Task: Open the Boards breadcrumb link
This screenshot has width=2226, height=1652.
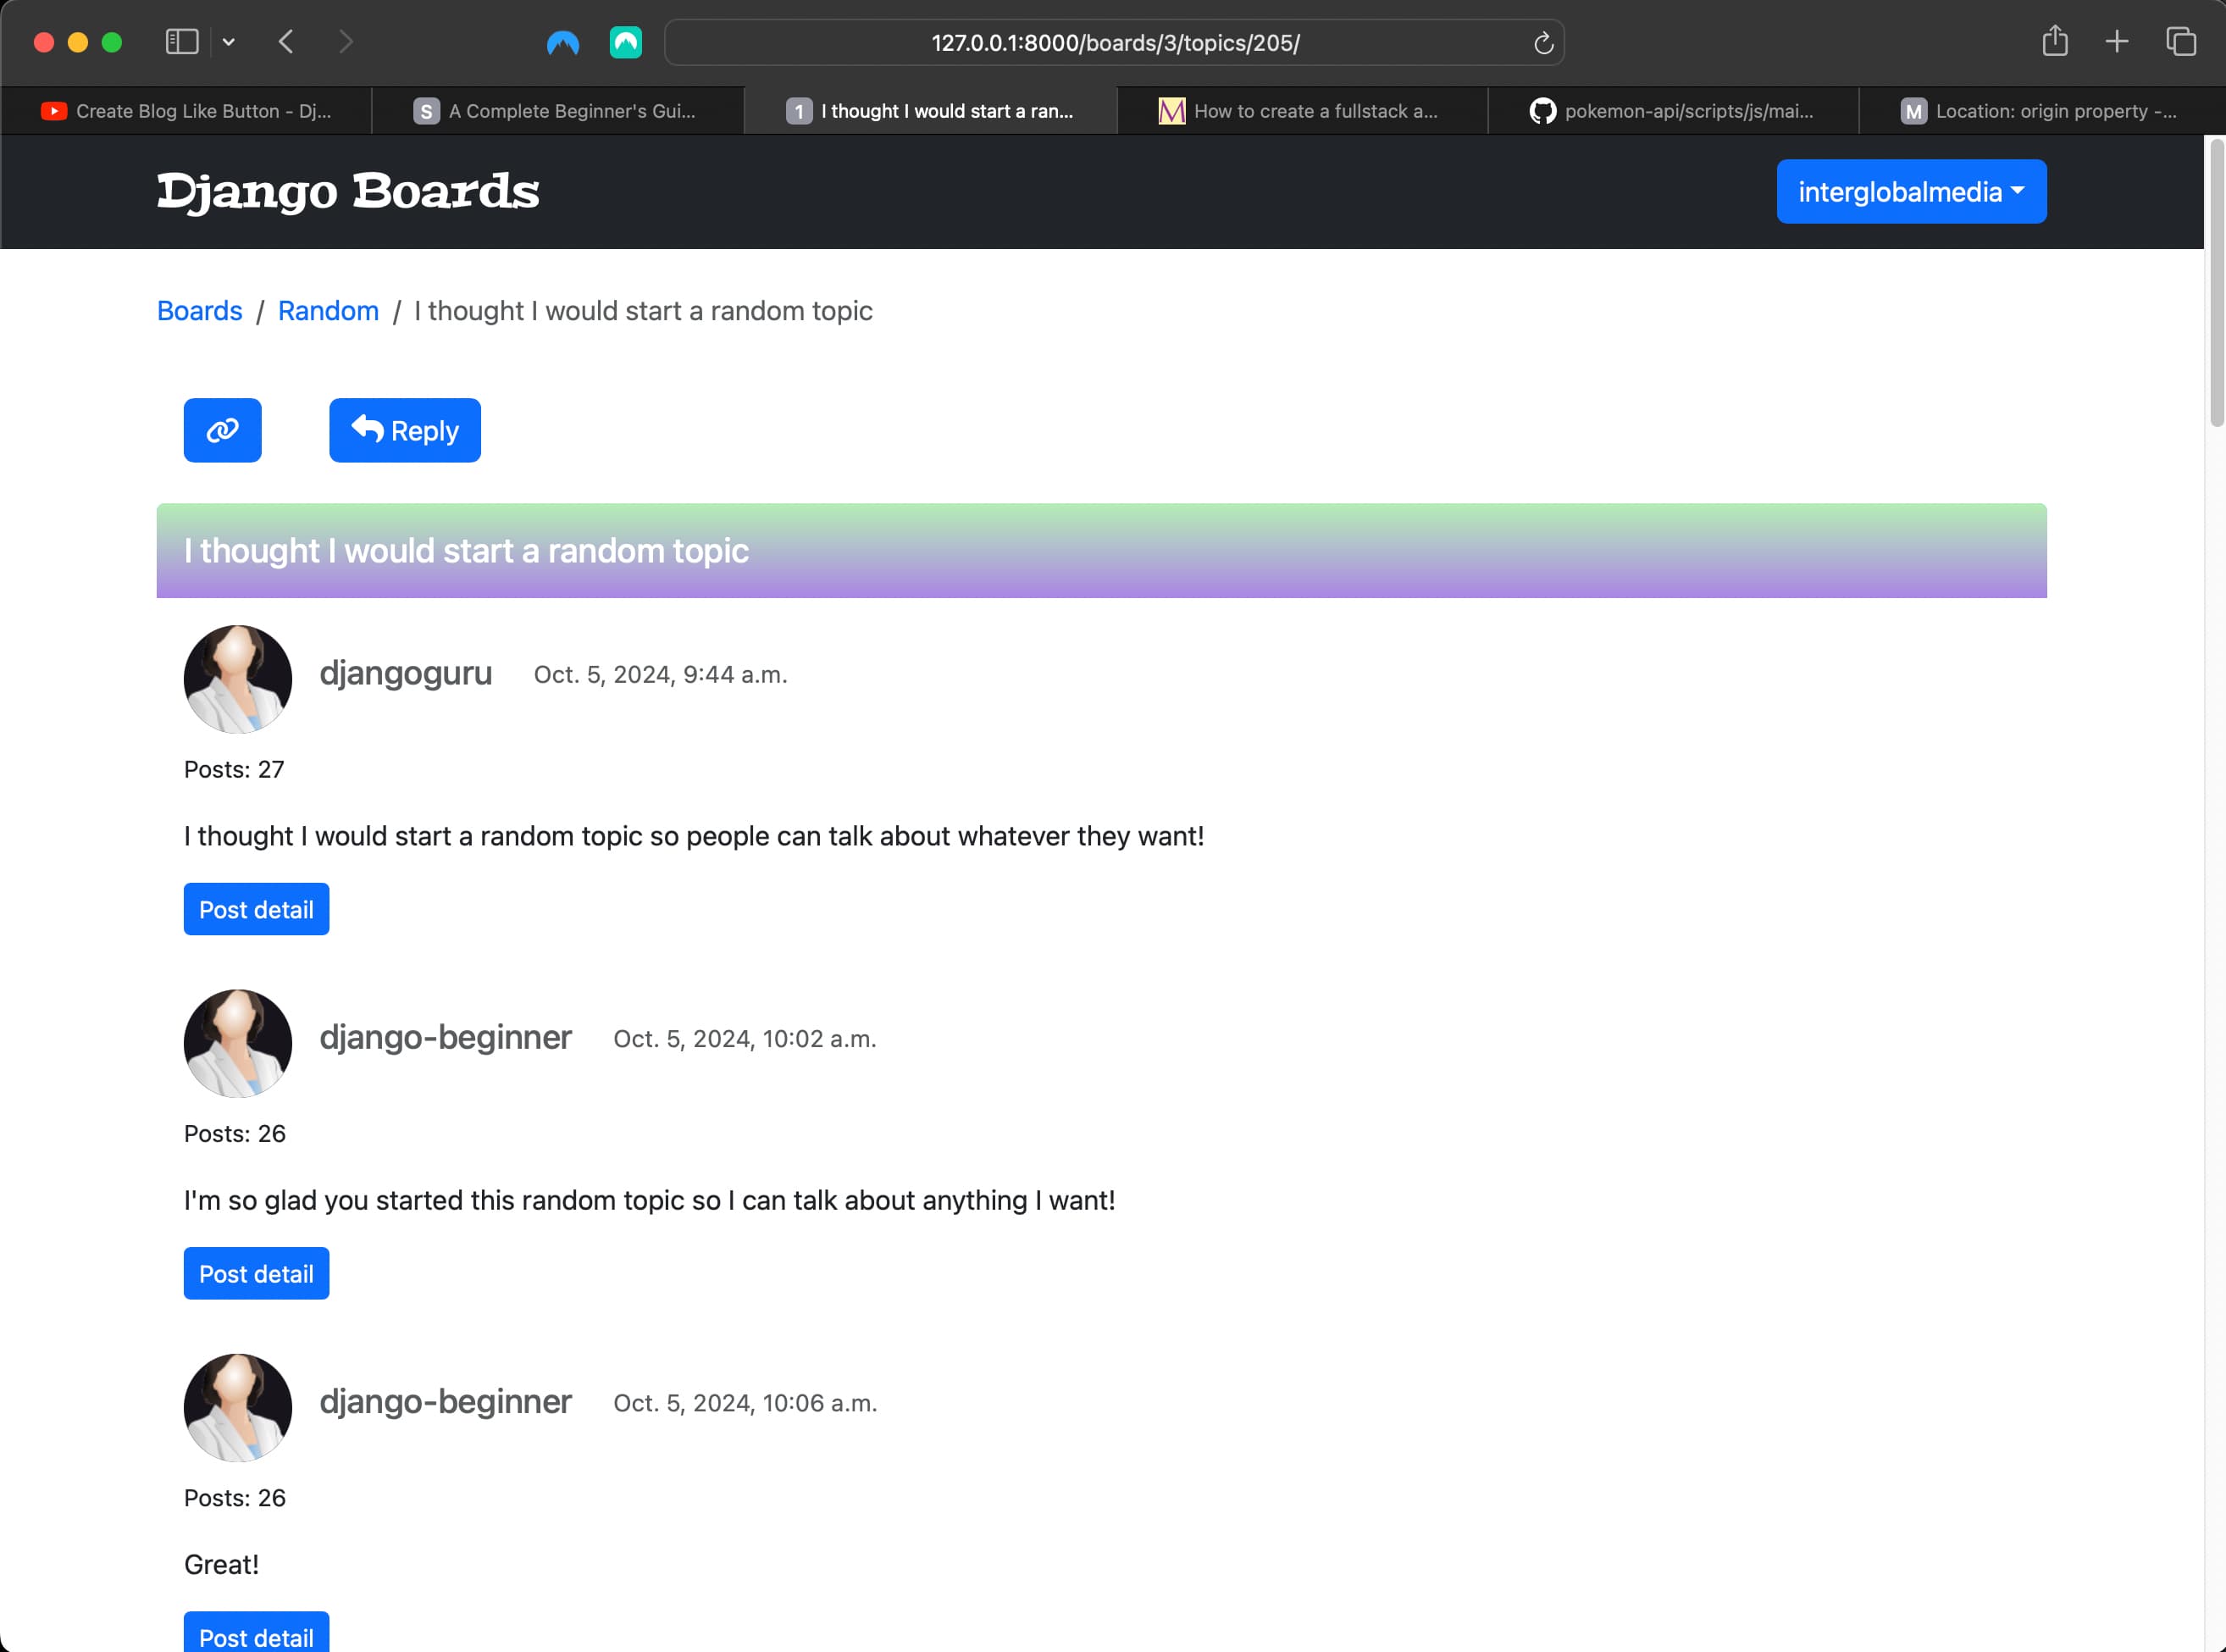Action: click(x=200, y=311)
